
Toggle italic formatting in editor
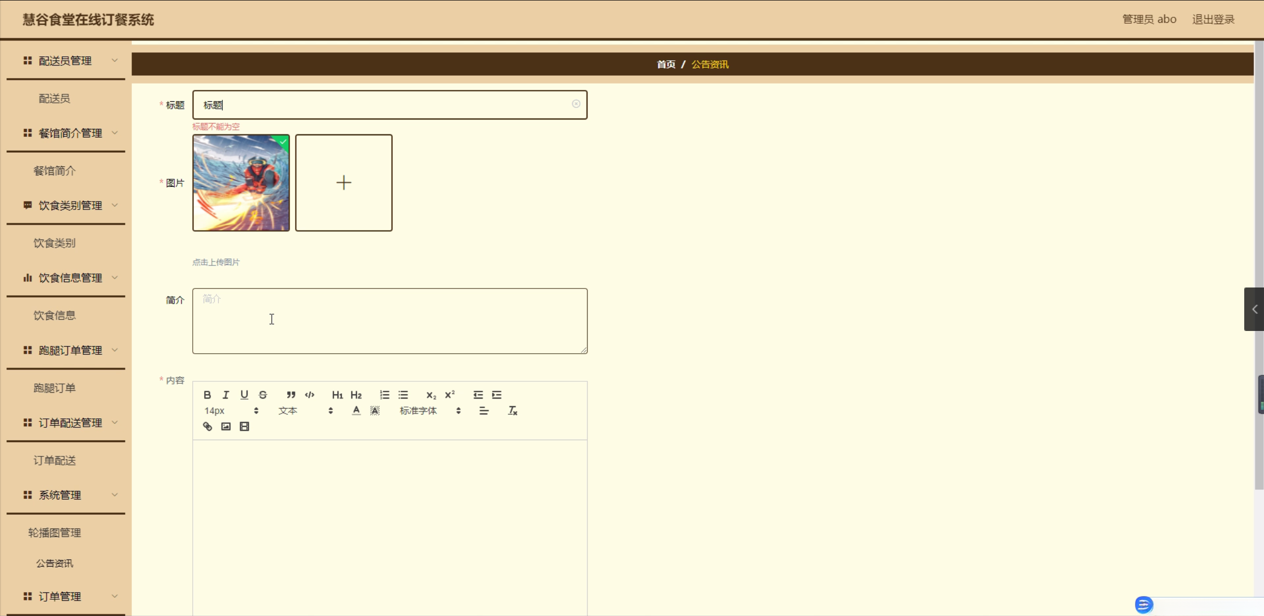(x=226, y=395)
